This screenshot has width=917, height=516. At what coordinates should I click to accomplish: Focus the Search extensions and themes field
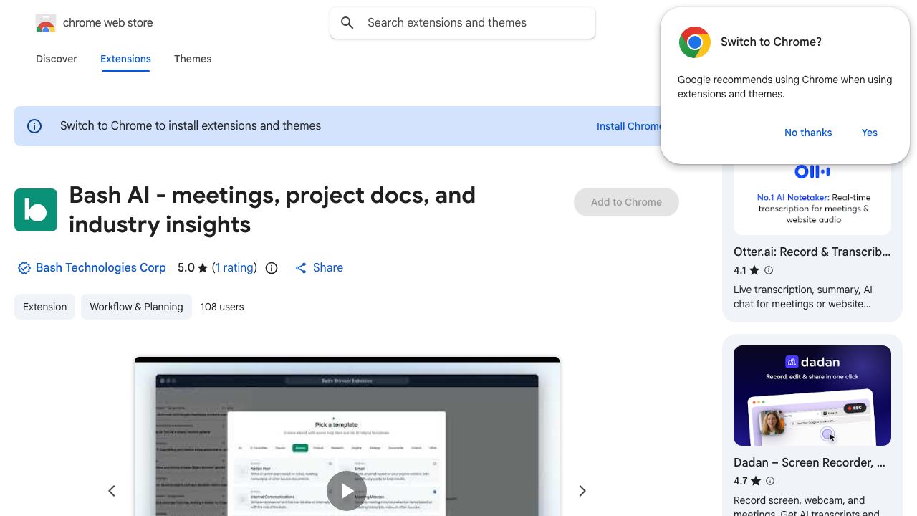click(x=463, y=23)
